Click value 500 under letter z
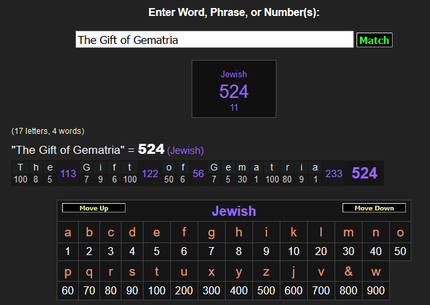The image size is (430, 305). (x=266, y=291)
